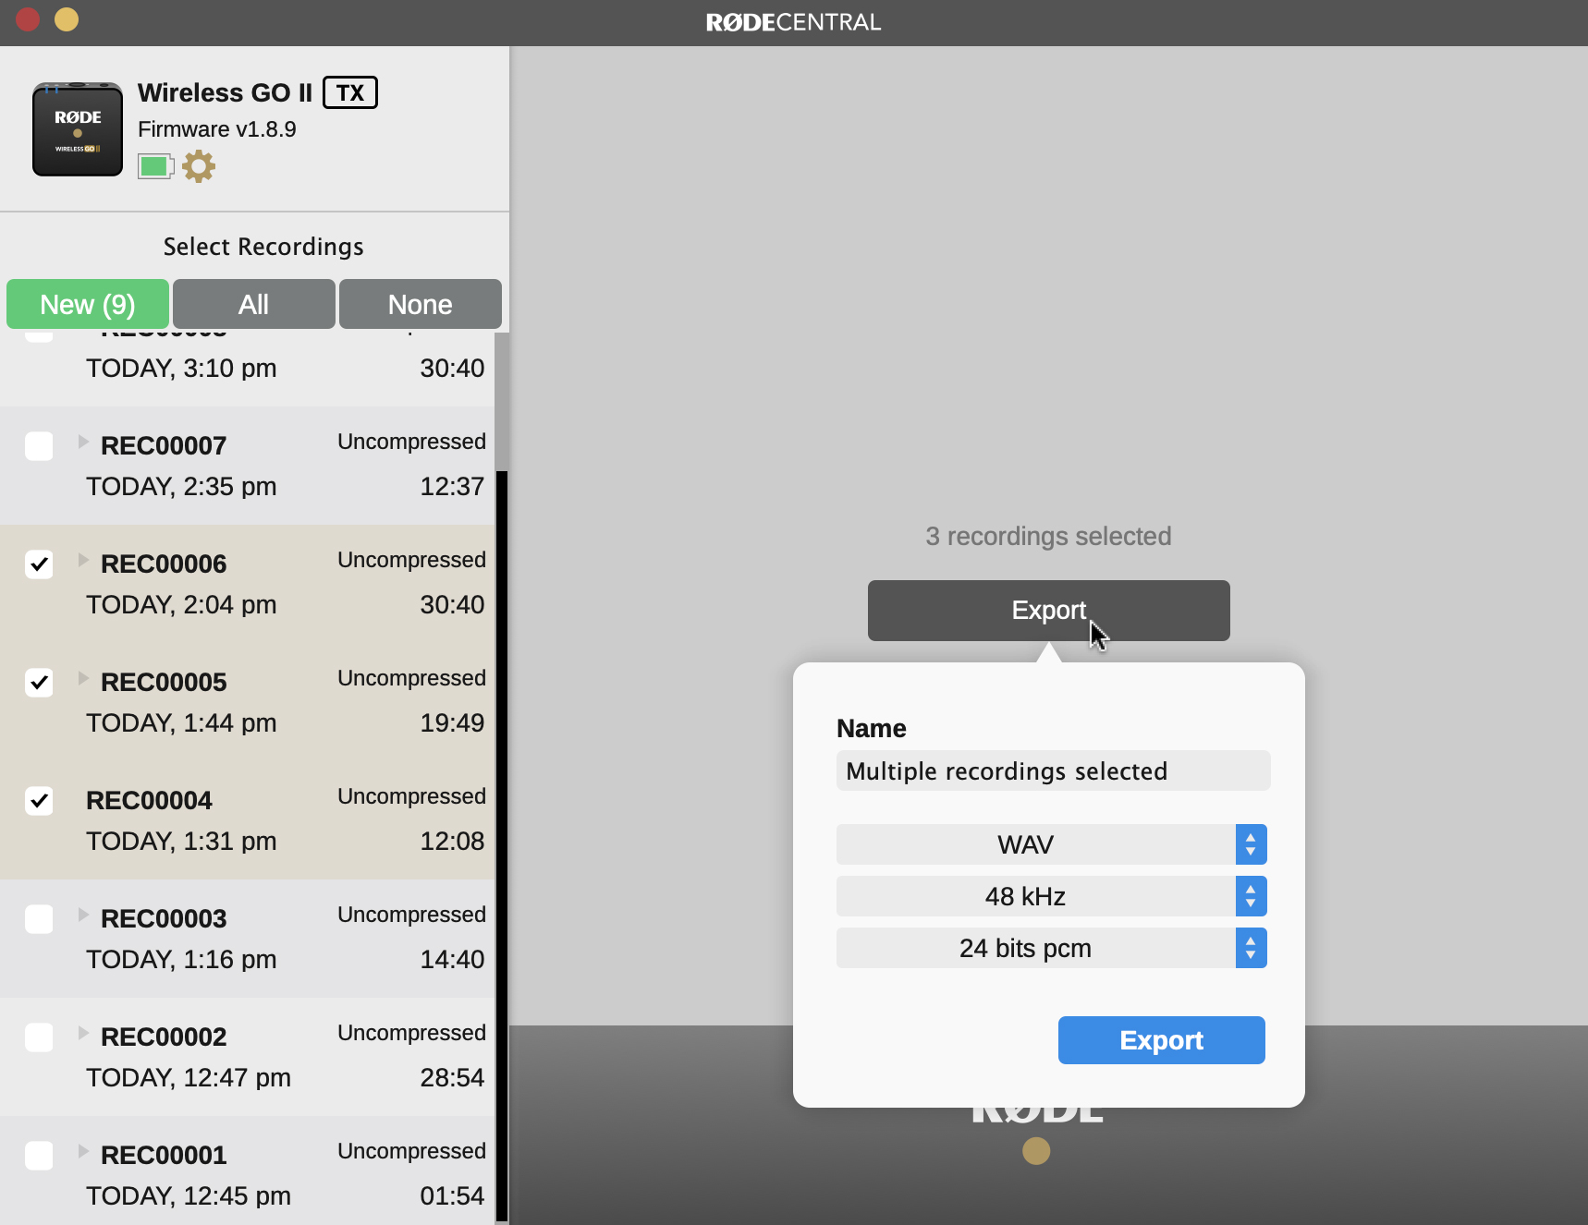Check the REC00002 recording checkbox

coord(39,1037)
